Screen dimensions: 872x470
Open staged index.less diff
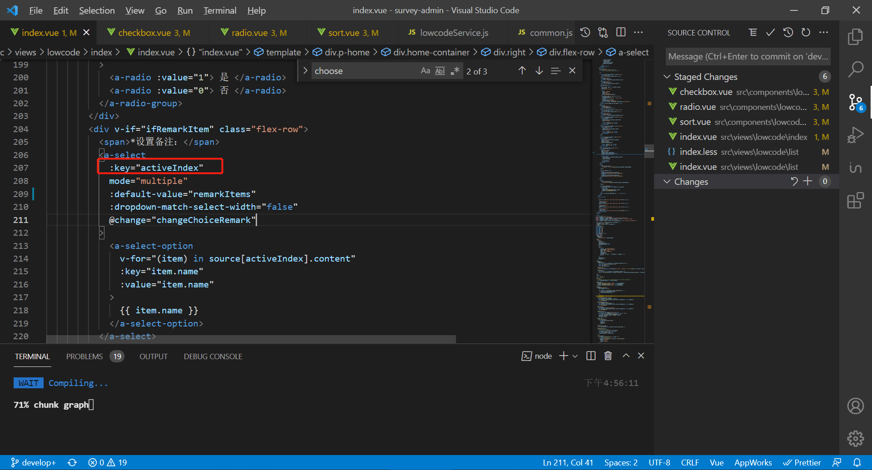(747, 152)
